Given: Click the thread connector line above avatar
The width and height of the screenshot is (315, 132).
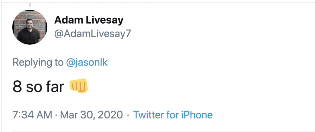Looking at the screenshot, I should click(30, 4).
